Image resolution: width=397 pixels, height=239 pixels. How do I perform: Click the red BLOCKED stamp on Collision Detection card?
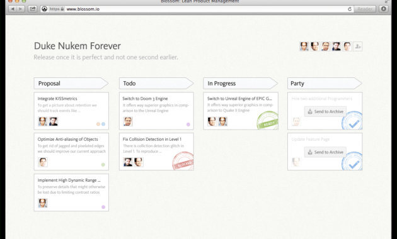point(183,161)
